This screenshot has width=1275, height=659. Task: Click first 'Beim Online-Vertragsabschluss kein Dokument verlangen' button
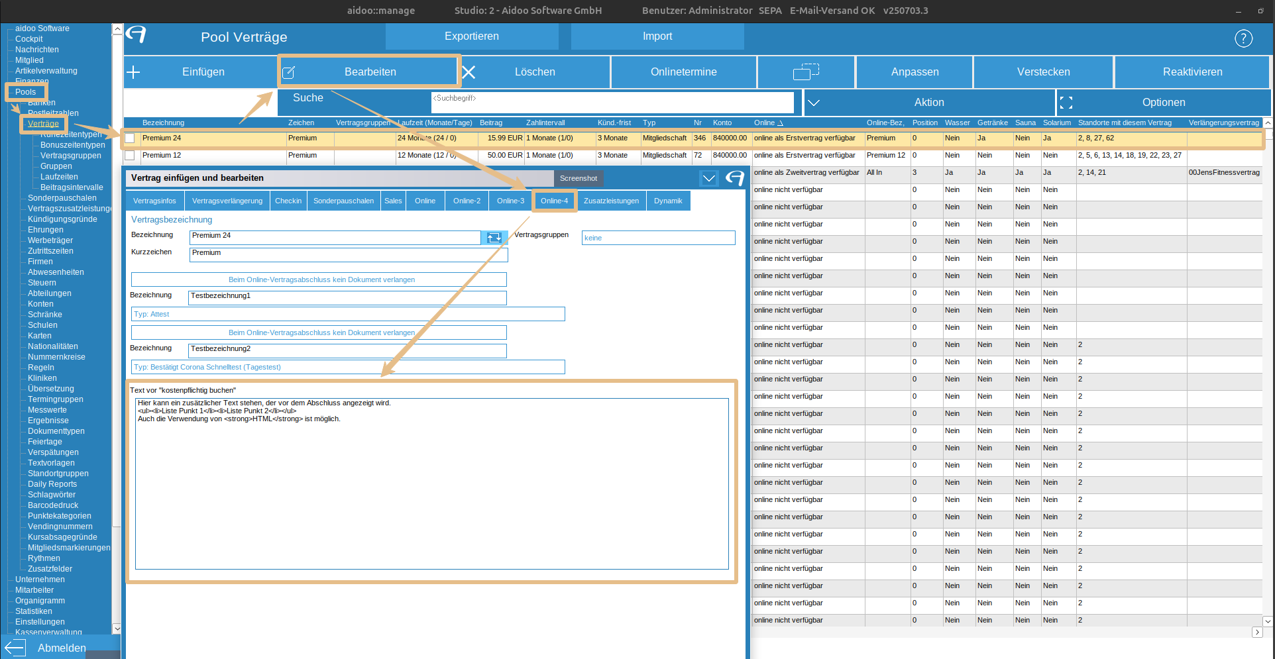click(319, 279)
